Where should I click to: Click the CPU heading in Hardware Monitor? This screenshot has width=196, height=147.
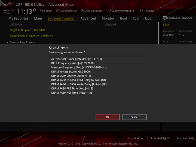pyautogui.click(x=166, y=25)
